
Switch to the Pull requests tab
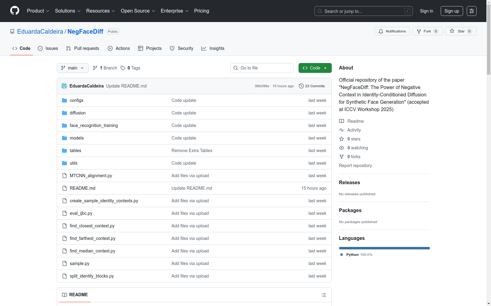(x=83, y=48)
